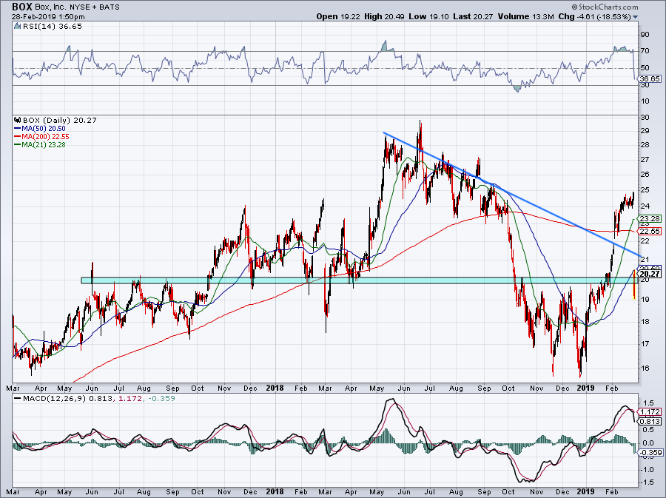Click the 28-Feb-2019 1:50pm timestamp

(x=48, y=17)
